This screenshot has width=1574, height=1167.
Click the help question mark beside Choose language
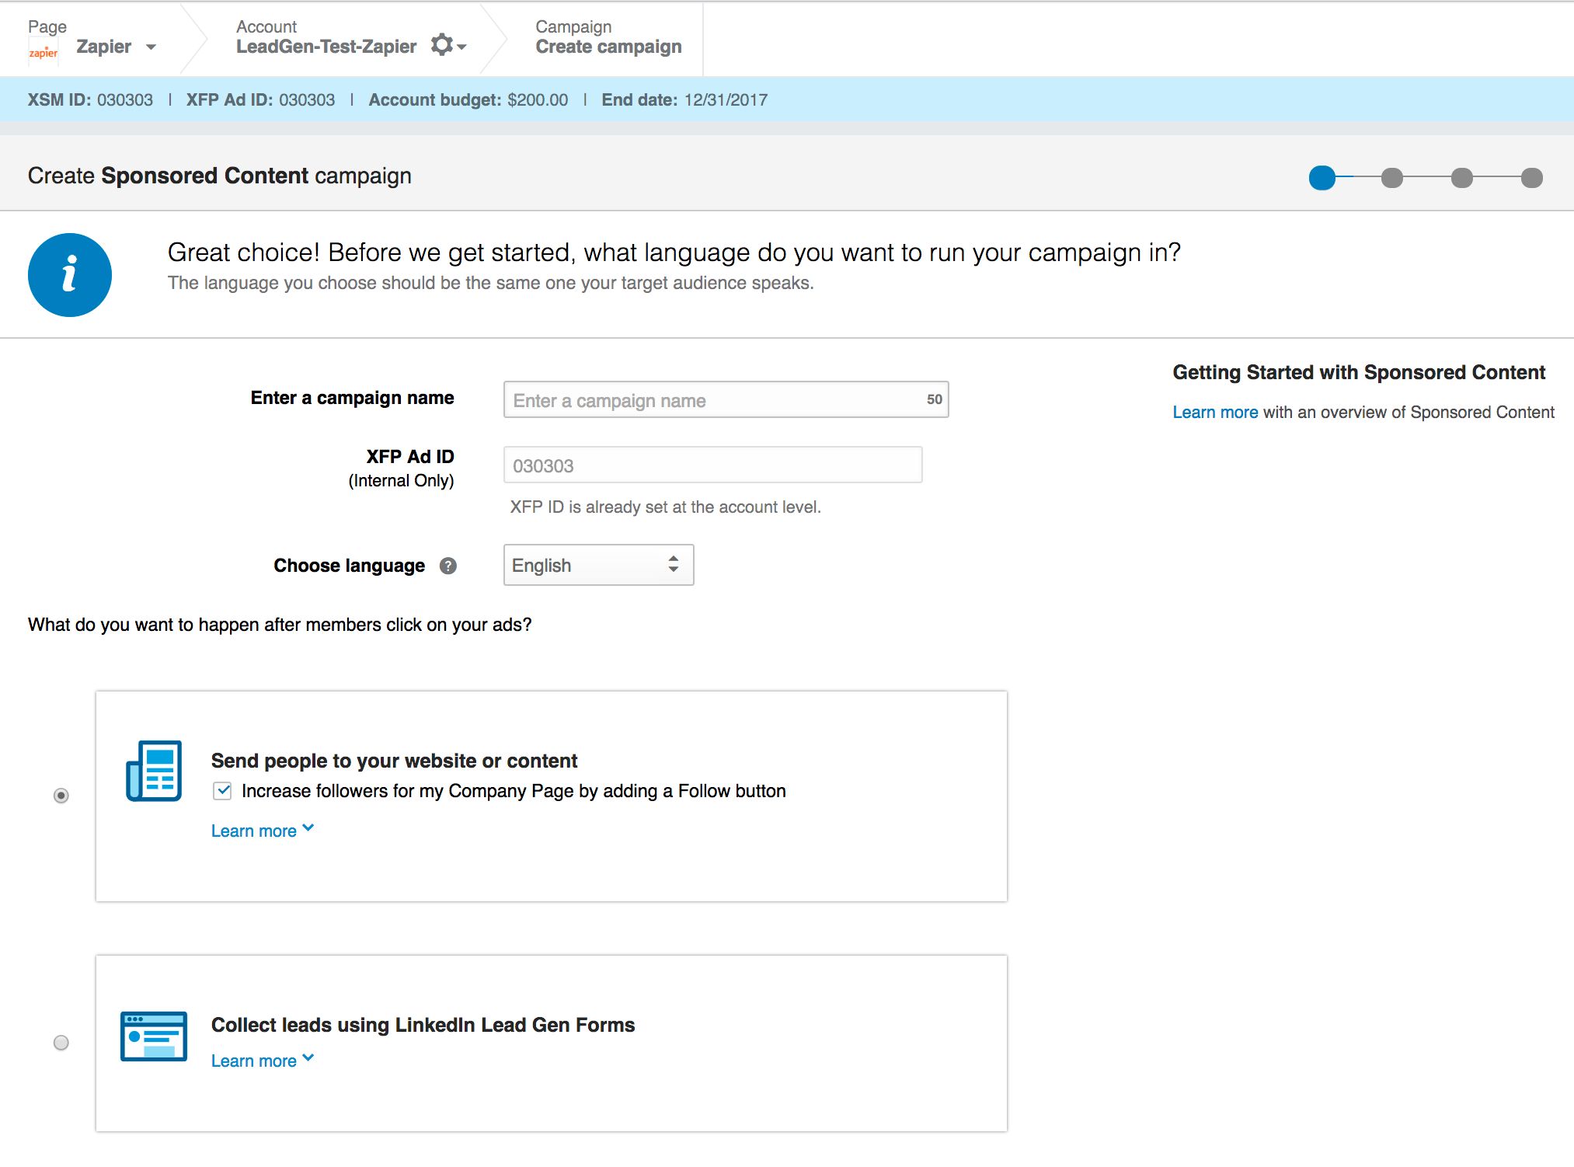447,566
